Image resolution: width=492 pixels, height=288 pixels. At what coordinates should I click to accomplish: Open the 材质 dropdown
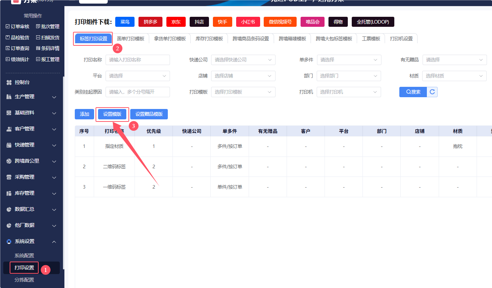(454, 76)
